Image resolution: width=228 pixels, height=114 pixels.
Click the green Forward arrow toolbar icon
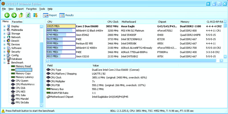tap(14, 15)
